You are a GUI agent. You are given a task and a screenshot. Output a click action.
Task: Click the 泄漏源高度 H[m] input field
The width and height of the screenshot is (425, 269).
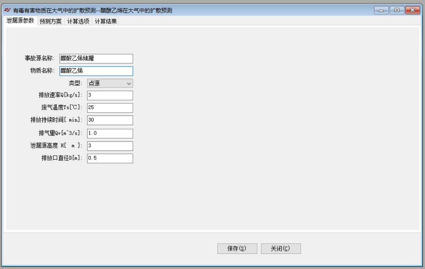(x=110, y=146)
